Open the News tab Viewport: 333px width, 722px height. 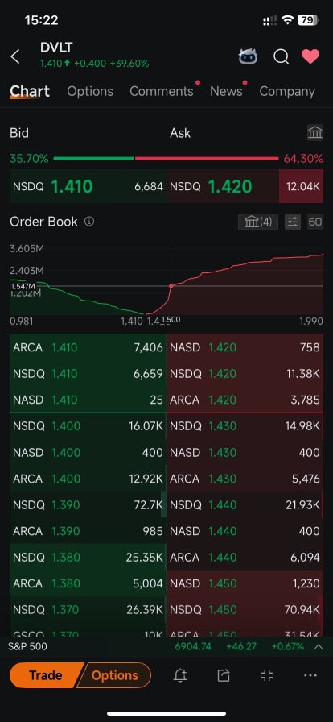(x=226, y=91)
